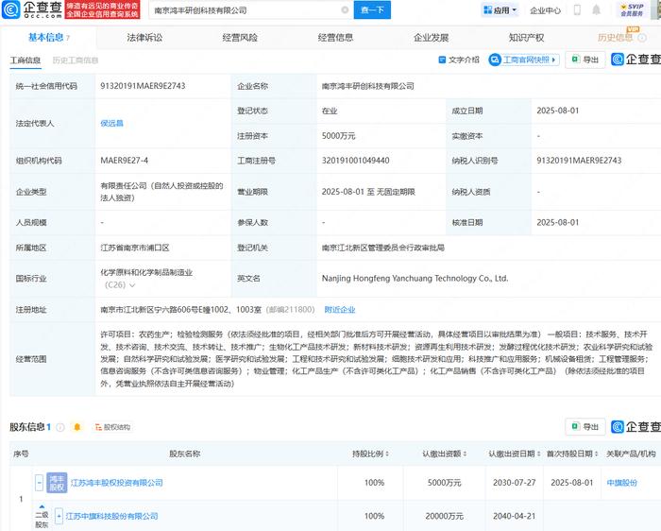The width and height of the screenshot is (661, 531).
Task: Open the 应用 dropdown menu
Action: point(500,10)
